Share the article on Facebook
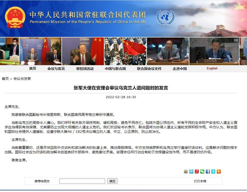 click(208, 172)
